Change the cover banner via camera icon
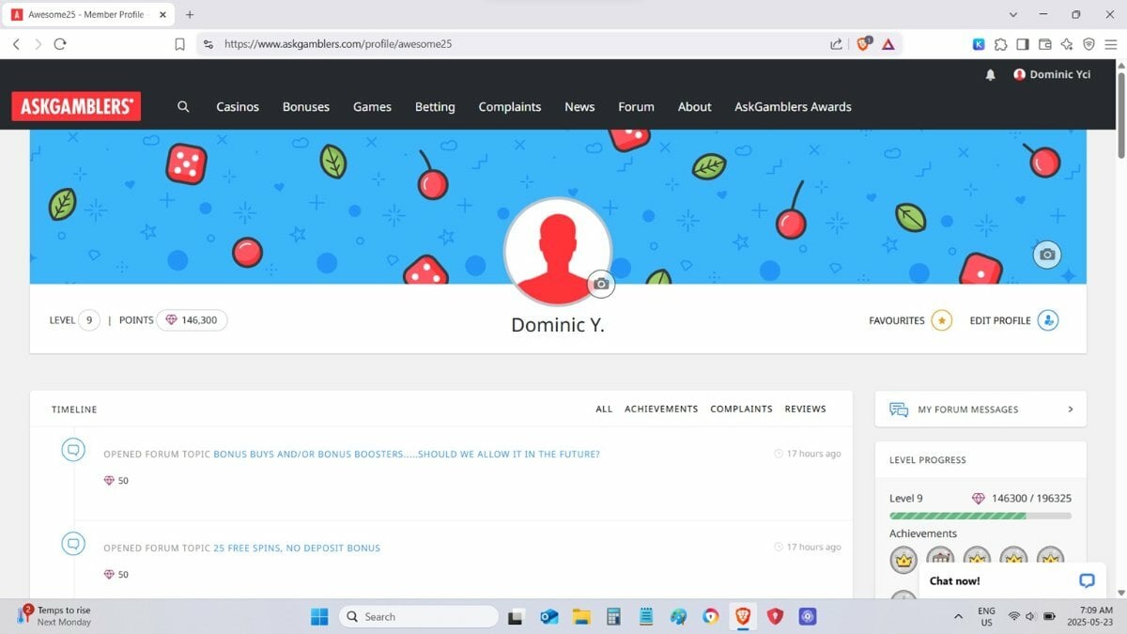The image size is (1127, 634). point(1047,255)
